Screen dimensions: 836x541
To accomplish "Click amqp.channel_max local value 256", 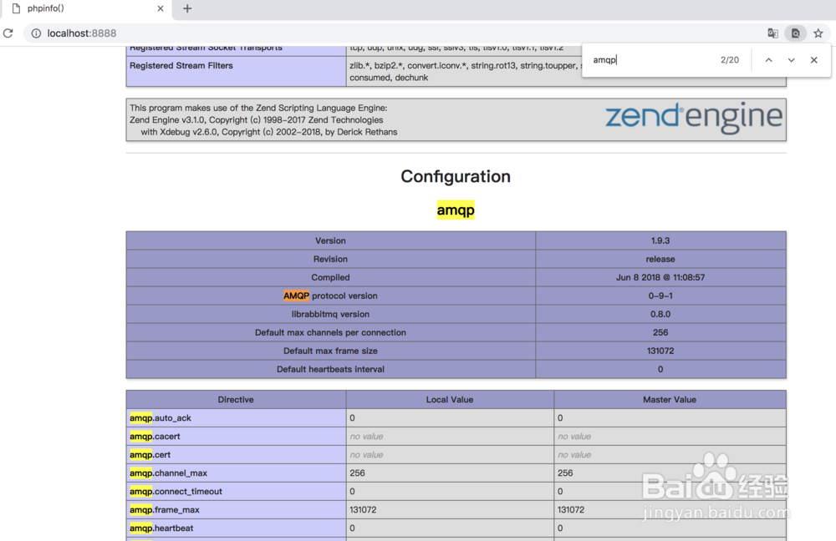I will pos(357,473).
